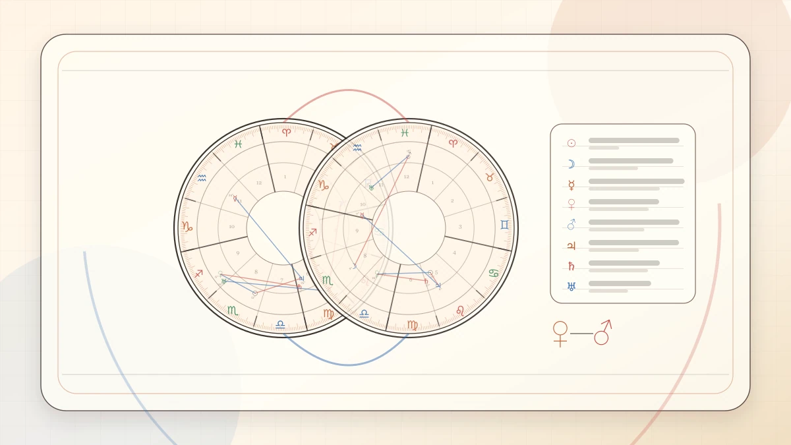Click the Taurus sign on the right chart
Image resolution: width=791 pixels, height=445 pixels.
pyautogui.click(x=490, y=177)
